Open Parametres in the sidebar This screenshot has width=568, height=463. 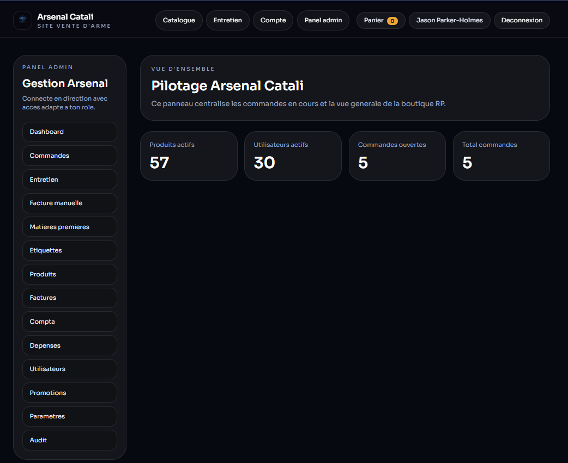[x=70, y=416]
